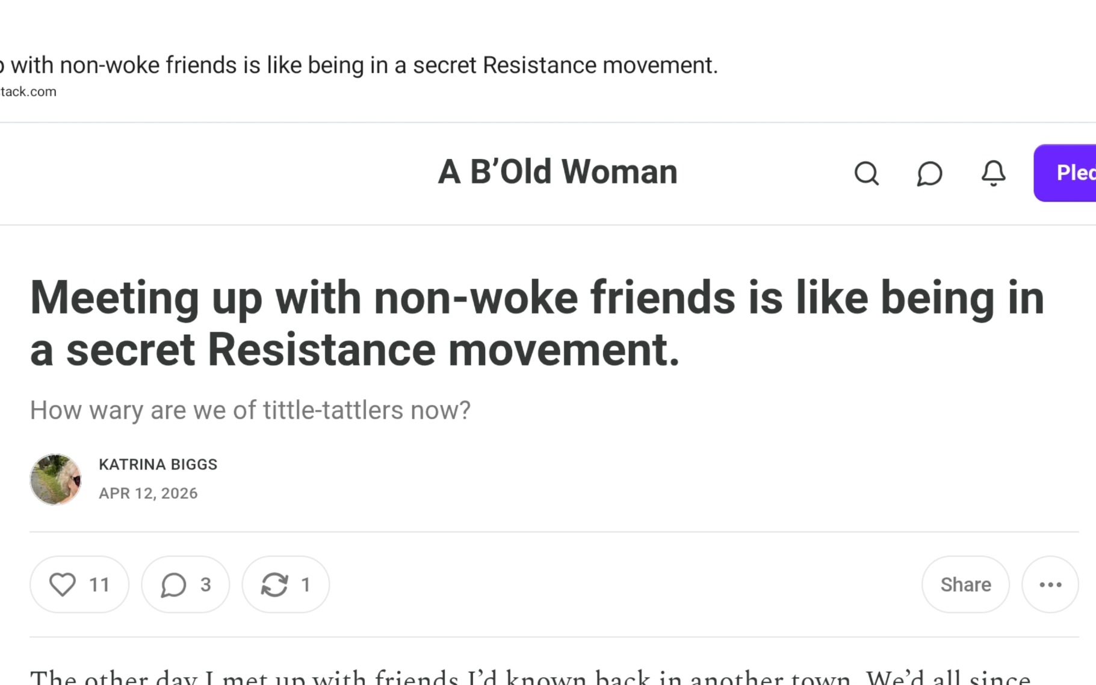Click the like count number 11
This screenshot has height=685, width=1096.
coord(99,584)
